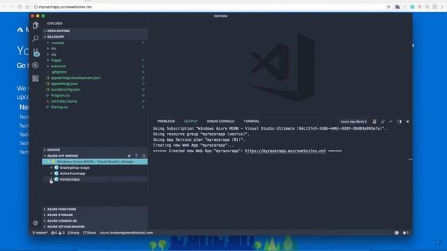Collapse the RAZORAPP folder section
447x251 pixels.
tap(95, 37)
